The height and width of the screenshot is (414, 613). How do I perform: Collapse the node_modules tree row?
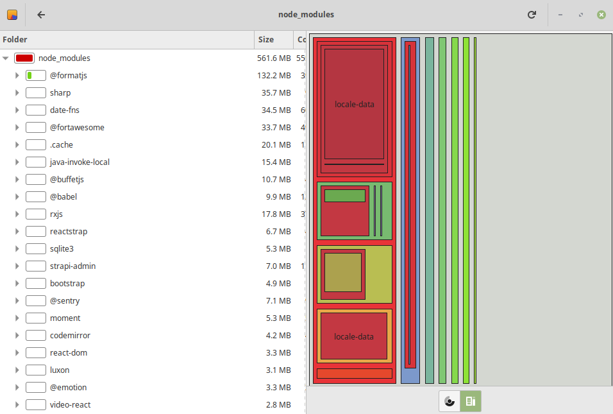[6, 58]
